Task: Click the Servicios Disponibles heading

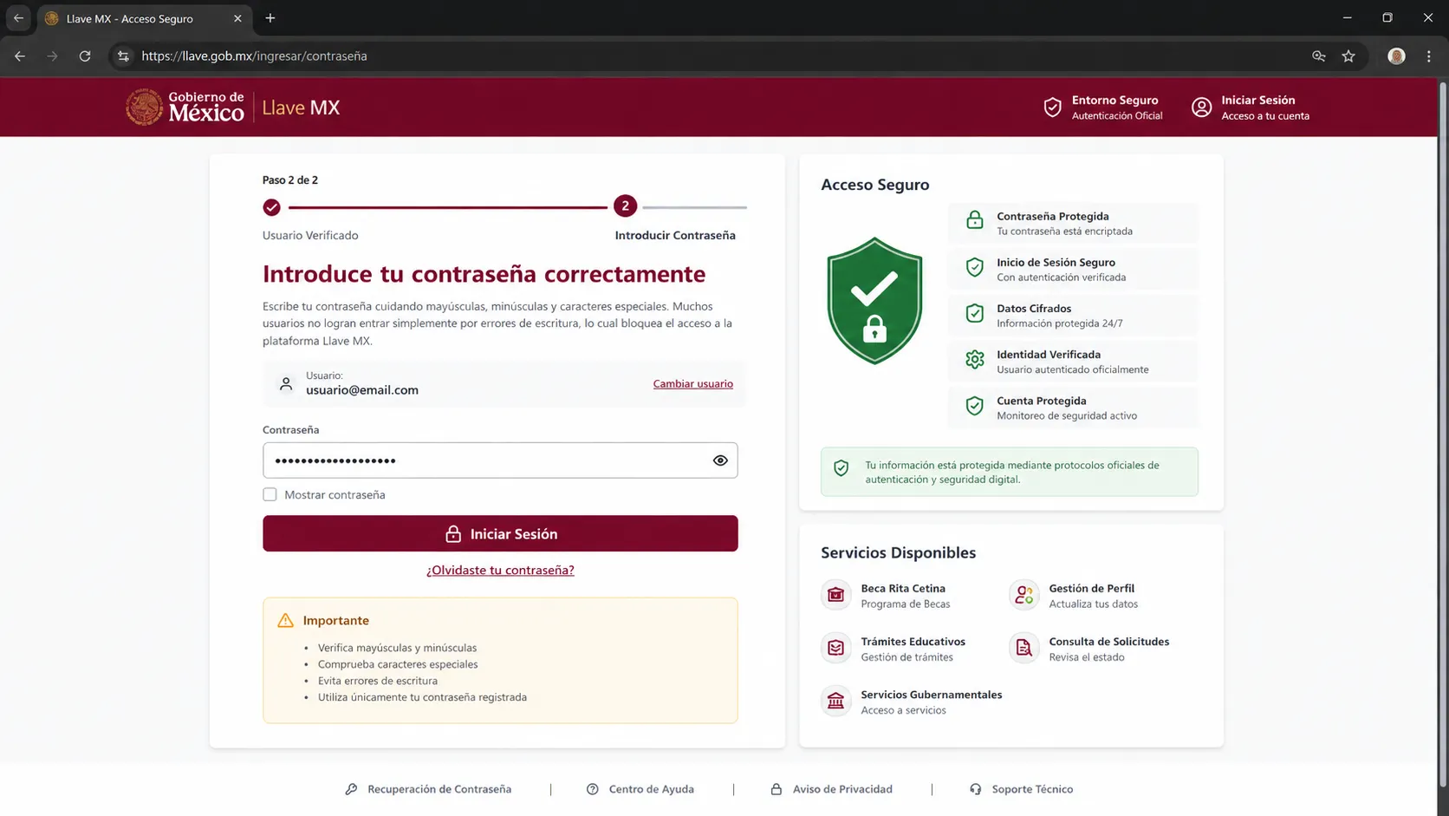Action: click(x=898, y=552)
